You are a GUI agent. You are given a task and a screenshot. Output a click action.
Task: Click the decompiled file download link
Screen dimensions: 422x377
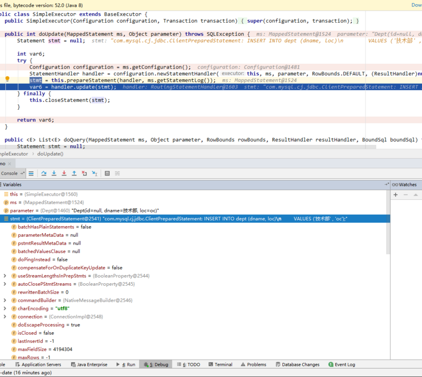click(x=417, y=5)
